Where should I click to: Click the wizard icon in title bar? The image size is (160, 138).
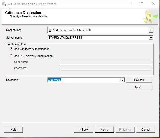pos(4,4)
